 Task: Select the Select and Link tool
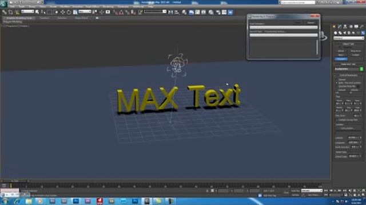[x=4, y=12]
